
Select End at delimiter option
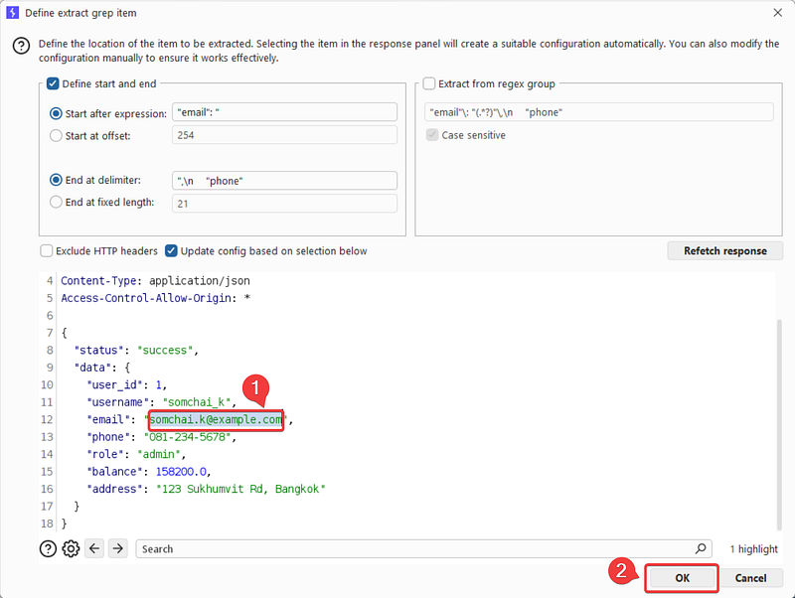point(56,180)
